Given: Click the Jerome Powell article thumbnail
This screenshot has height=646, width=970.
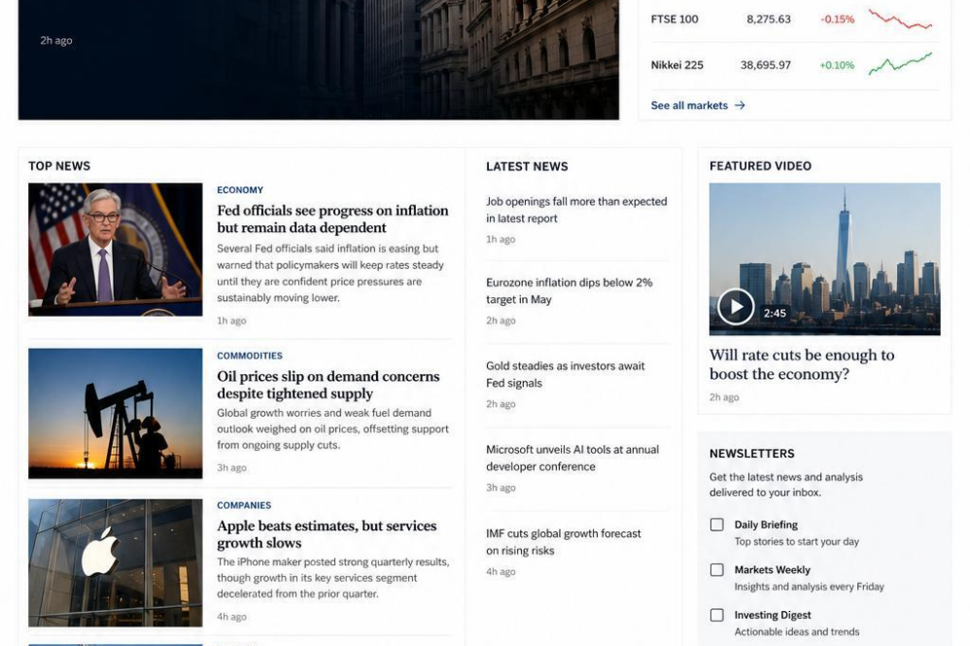Looking at the screenshot, I should click(116, 249).
